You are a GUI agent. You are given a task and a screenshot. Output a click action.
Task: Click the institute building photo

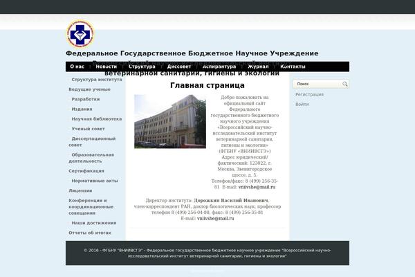coord(170,121)
